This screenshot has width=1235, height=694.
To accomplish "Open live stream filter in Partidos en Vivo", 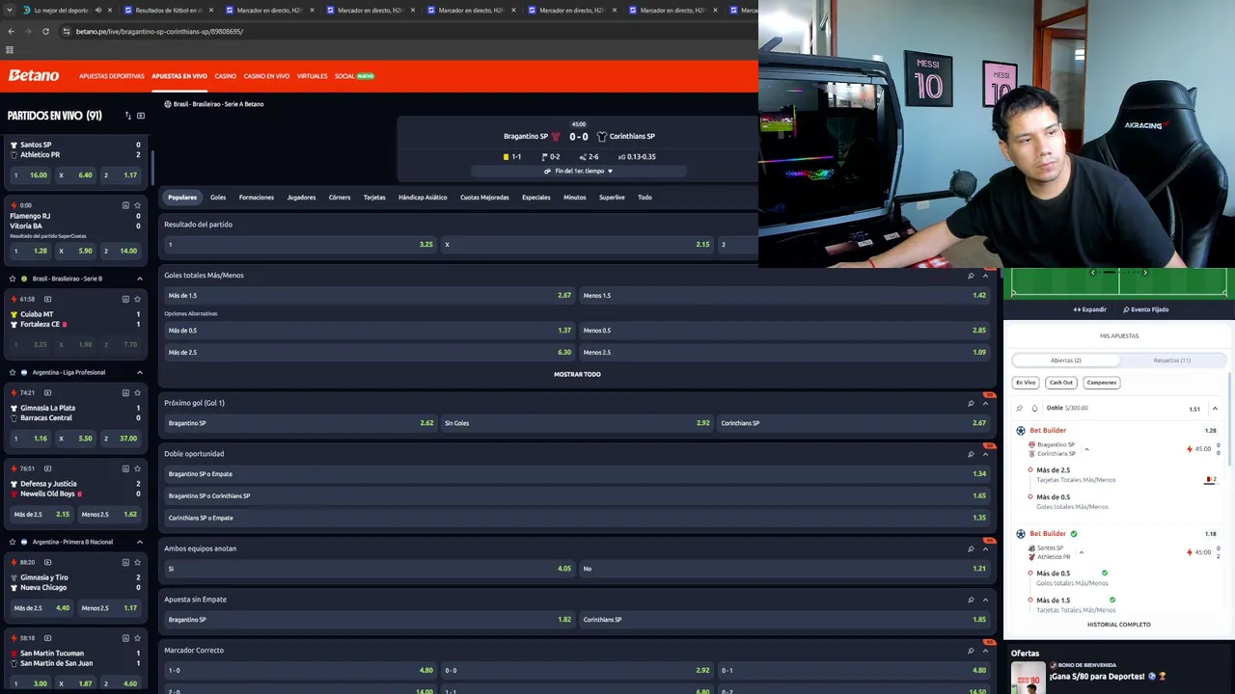I will click(x=141, y=116).
